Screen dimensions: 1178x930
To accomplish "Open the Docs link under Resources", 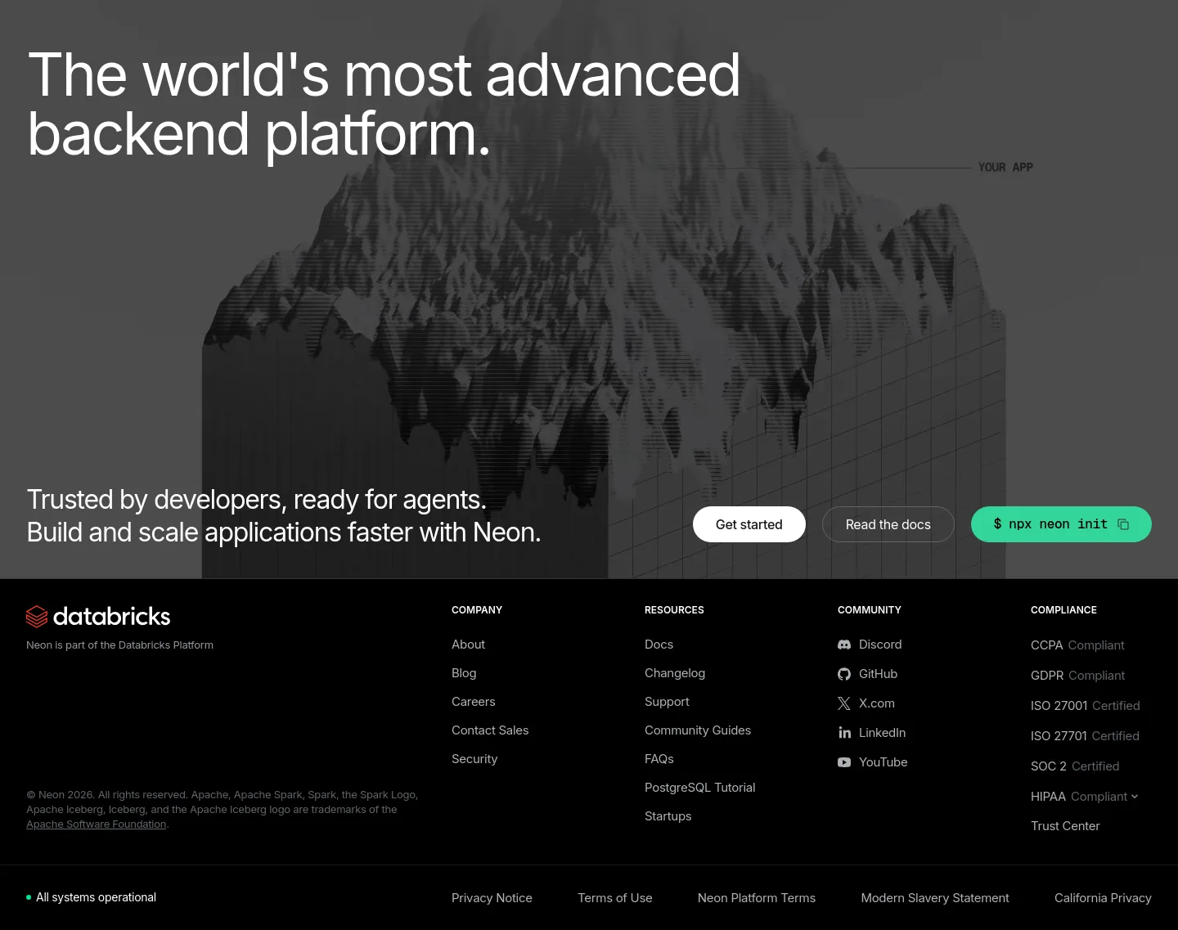I will 659,645.
